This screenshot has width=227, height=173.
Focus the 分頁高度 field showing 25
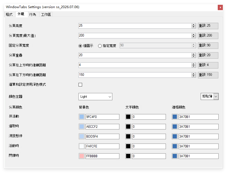135,26
